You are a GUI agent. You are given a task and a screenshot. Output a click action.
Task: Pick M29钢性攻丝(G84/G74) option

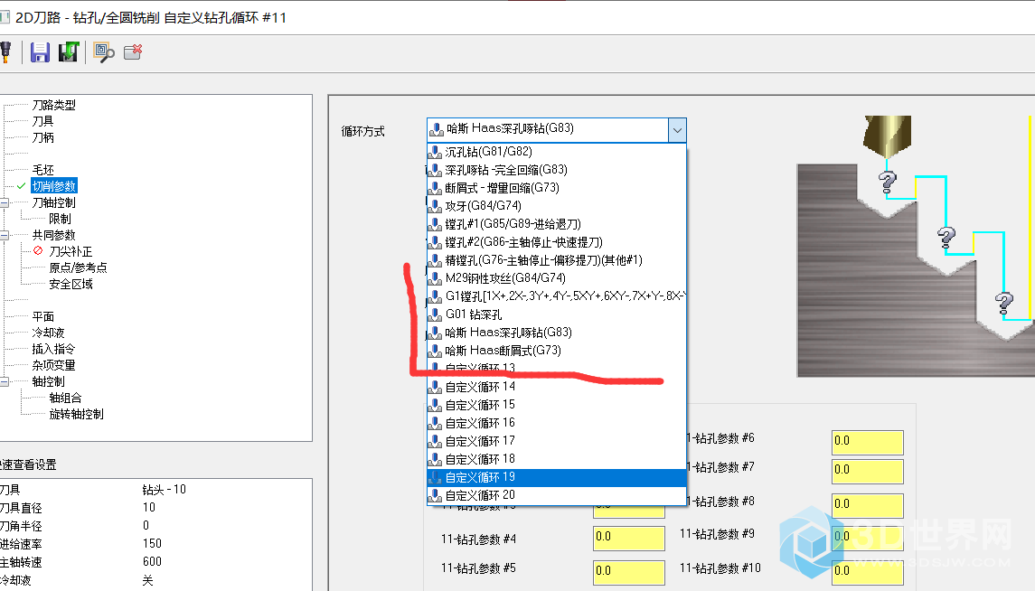(557, 278)
